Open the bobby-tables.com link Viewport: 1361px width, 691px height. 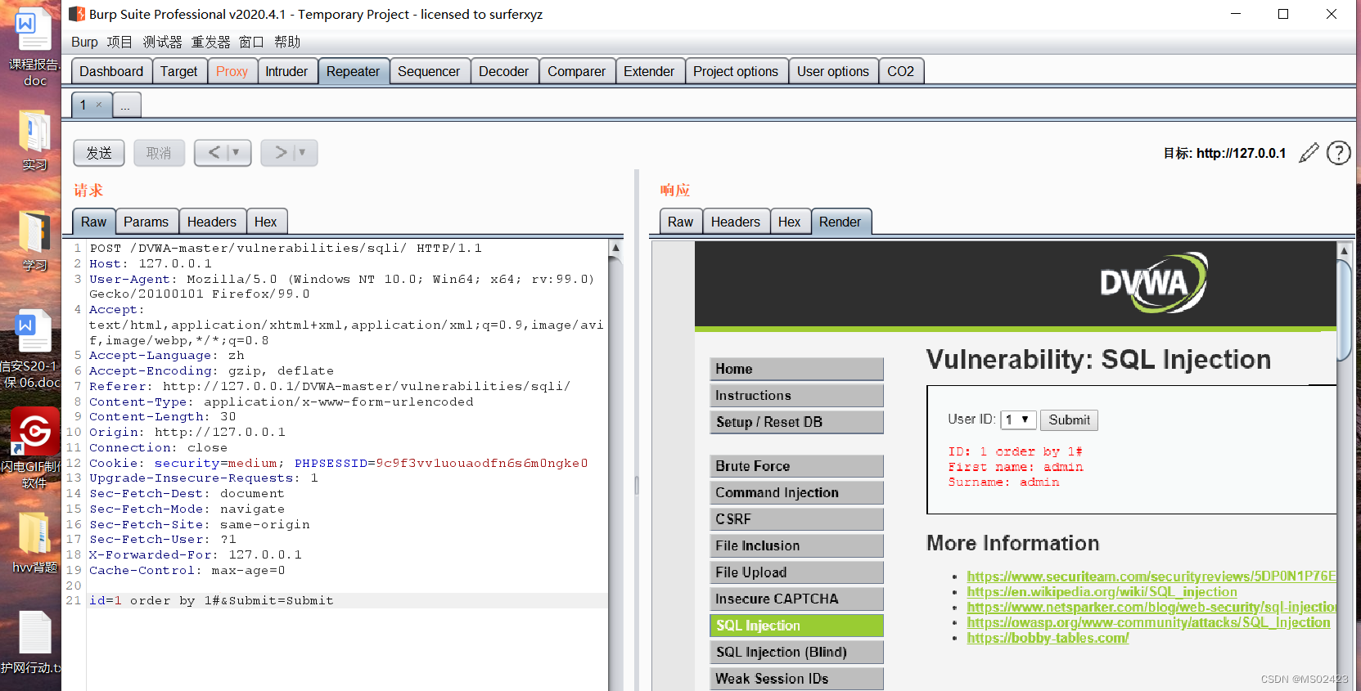click(1048, 638)
